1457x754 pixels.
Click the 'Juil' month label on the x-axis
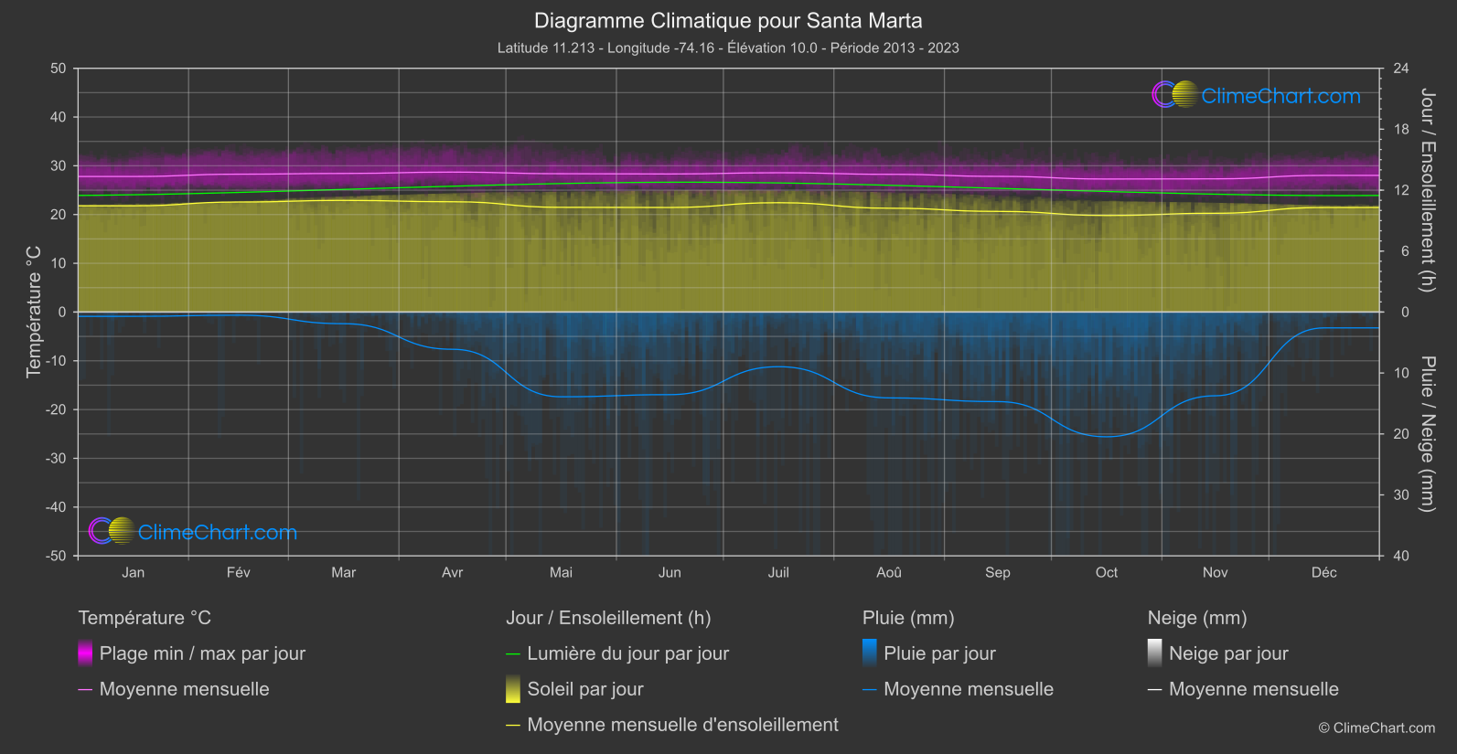[778, 572]
